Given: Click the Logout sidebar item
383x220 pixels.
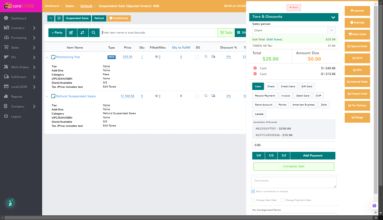Looking at the screenshot, I should 16,116.
